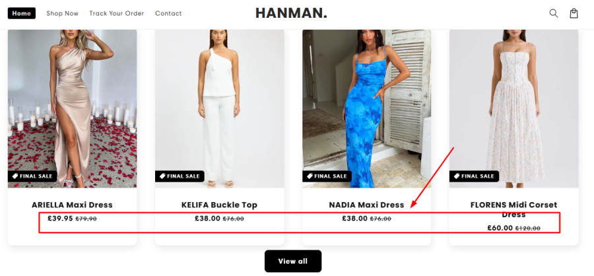This screenshot has width=594, height=276.
Task: Click Final Sale badge on KELIFA top
Action: click(180, 176)
